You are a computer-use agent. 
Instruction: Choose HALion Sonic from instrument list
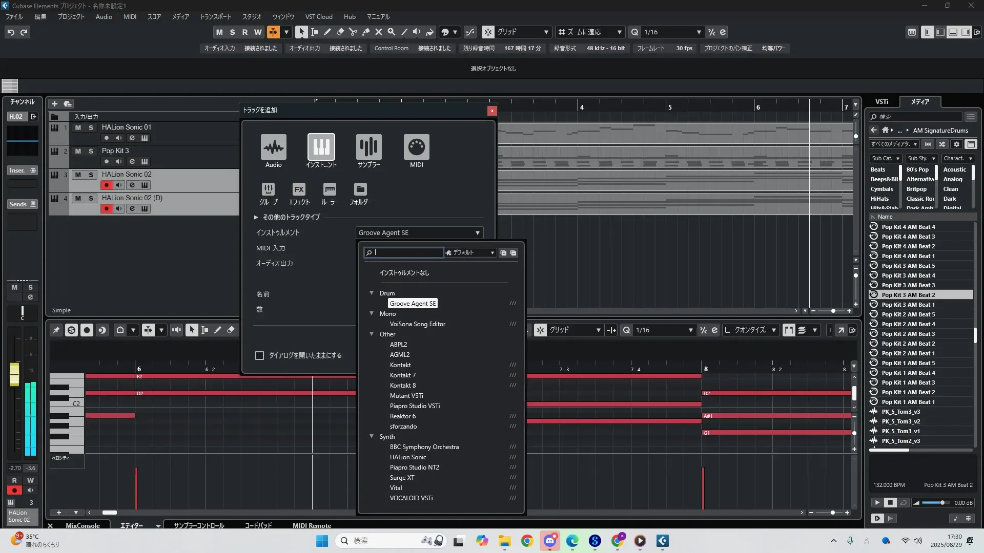[x=407, y=457]
